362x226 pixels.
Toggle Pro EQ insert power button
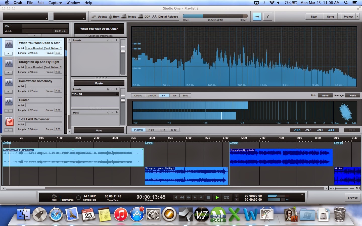coord(117,94)
